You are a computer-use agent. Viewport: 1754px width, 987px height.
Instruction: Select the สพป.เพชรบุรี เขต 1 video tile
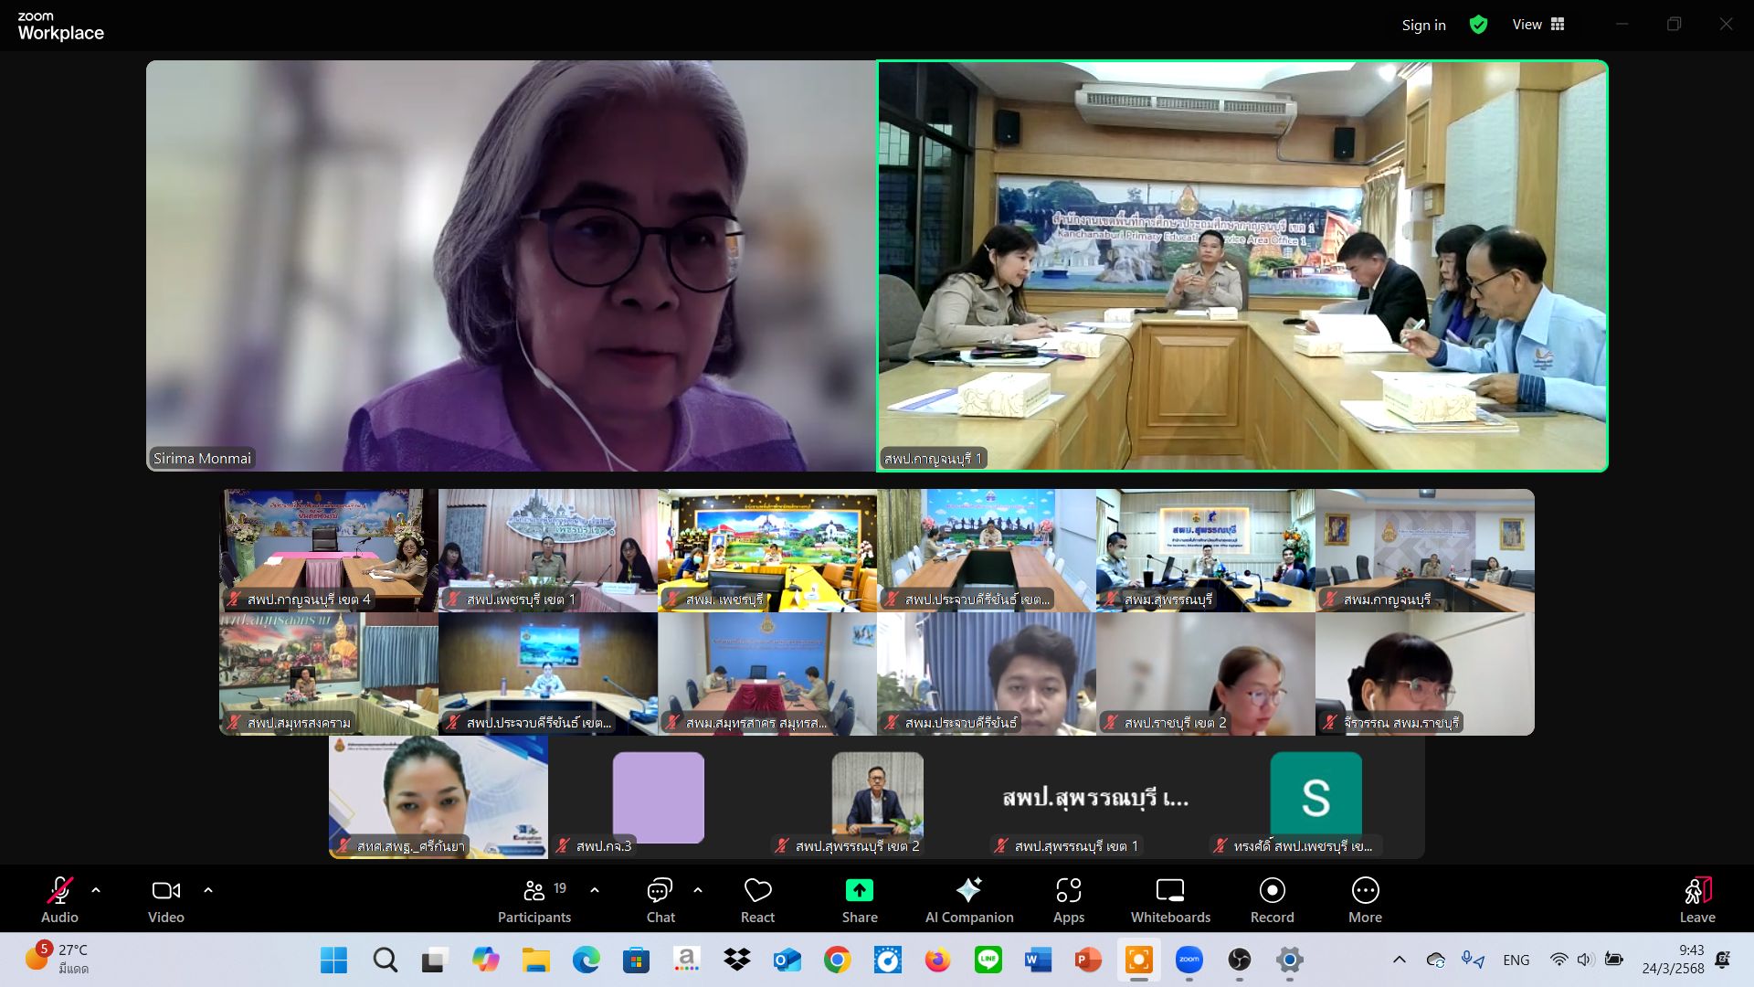[548, 550]
